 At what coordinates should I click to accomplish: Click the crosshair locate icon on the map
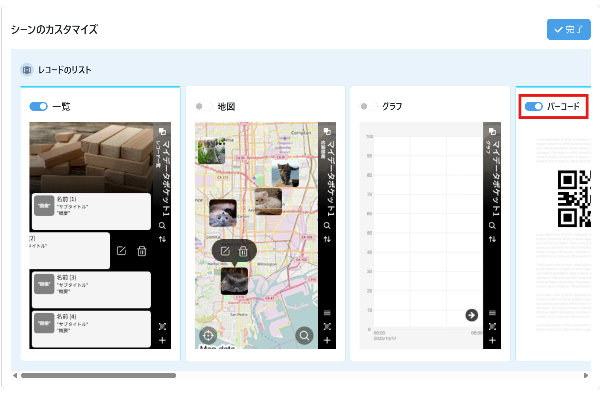(208, 336)
